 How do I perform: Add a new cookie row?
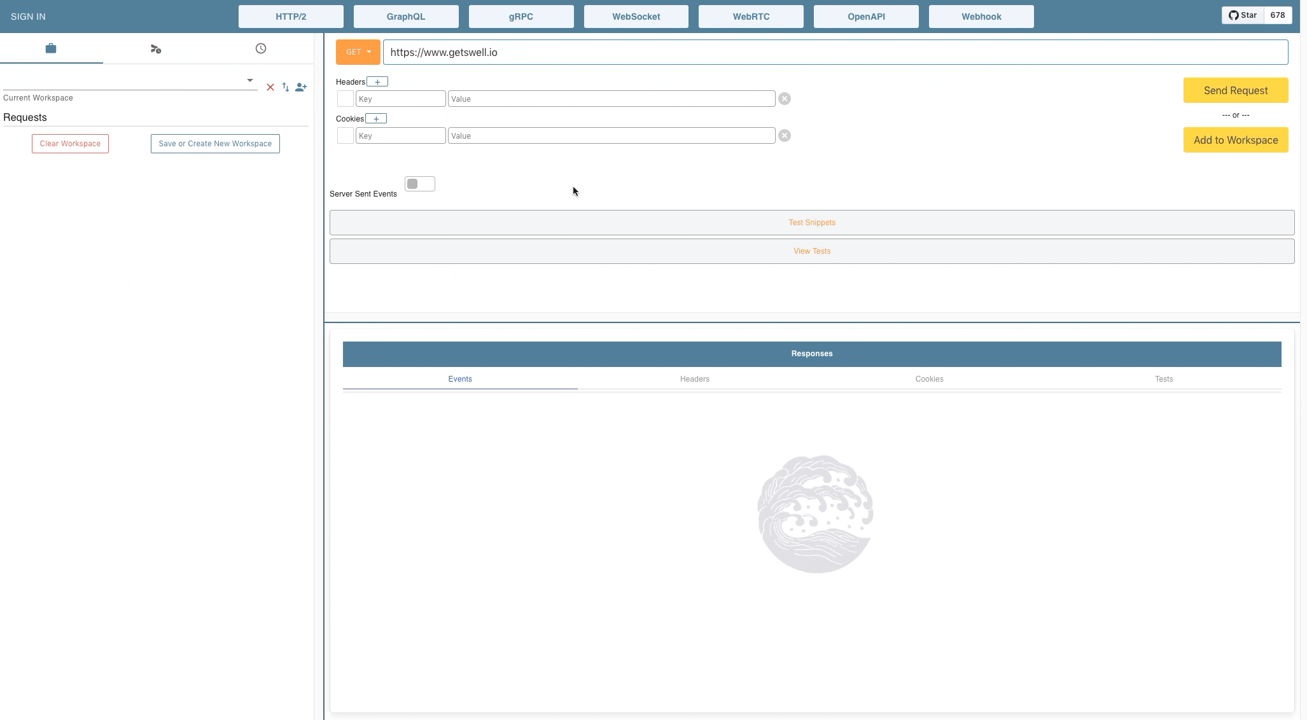click(x=376, y=119)
